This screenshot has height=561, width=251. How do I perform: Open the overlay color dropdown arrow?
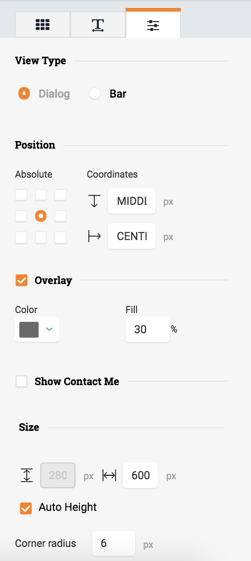tap(49, 329)
